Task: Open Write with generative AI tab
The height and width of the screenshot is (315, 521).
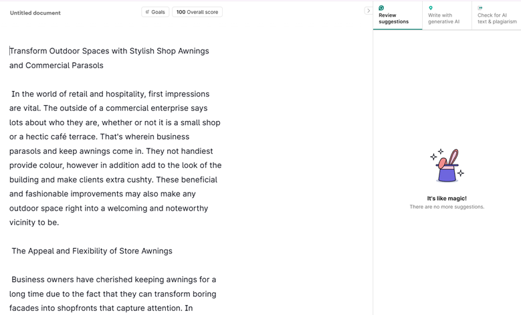Action: 446,18
